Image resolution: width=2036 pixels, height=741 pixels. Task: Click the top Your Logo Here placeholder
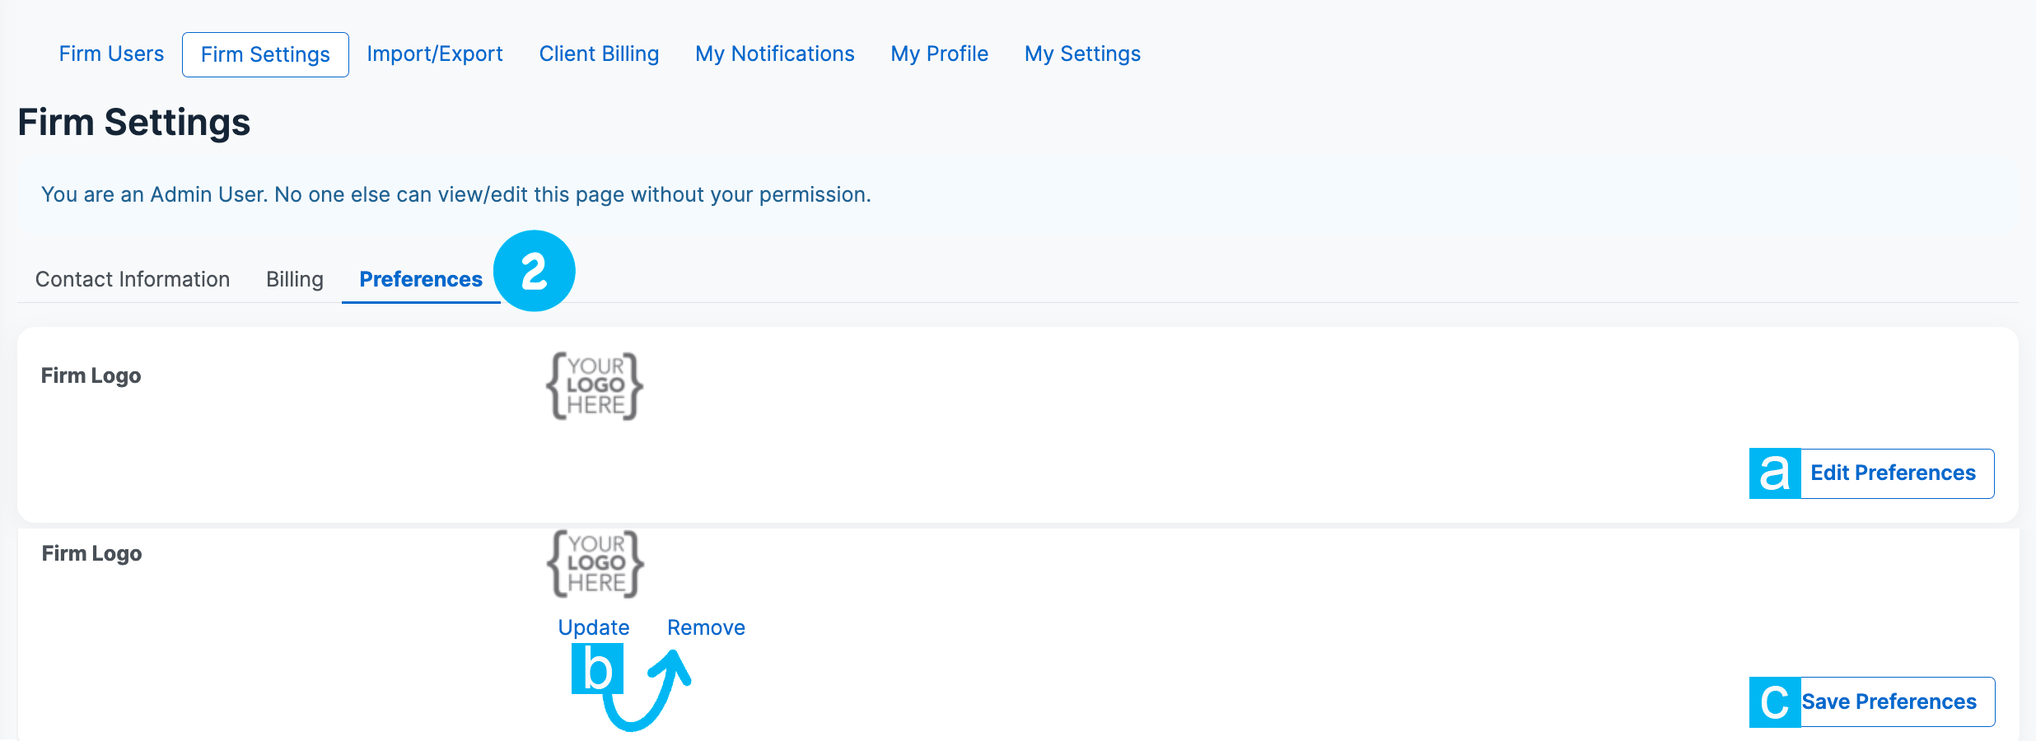click(595, 386)
